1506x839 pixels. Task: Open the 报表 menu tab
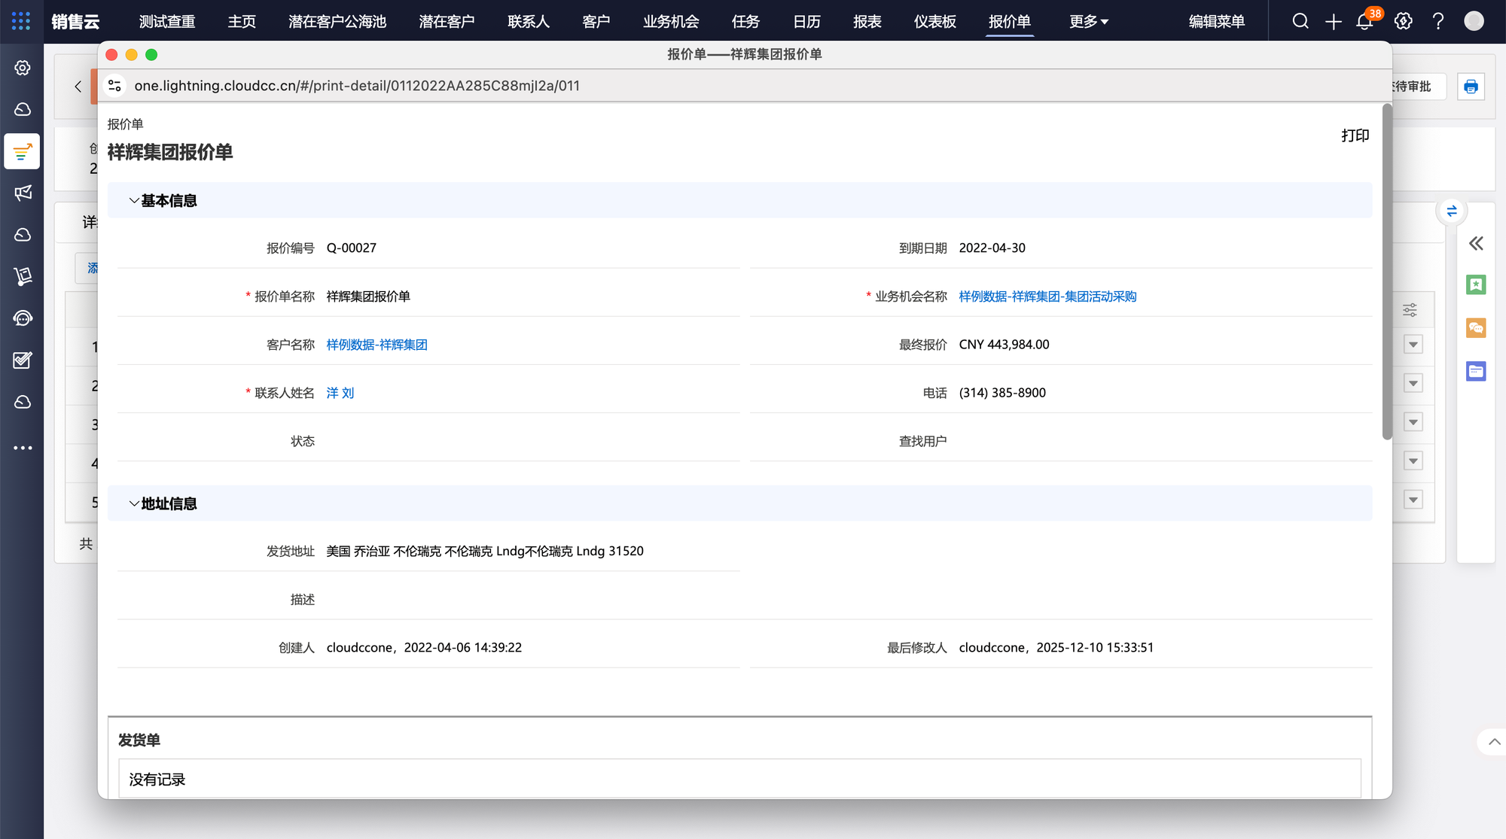pos(867,22)
